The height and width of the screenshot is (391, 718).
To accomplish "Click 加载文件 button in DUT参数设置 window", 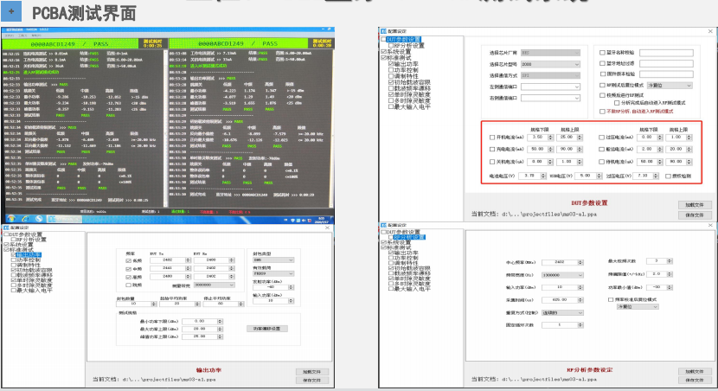I will point(694,205).
